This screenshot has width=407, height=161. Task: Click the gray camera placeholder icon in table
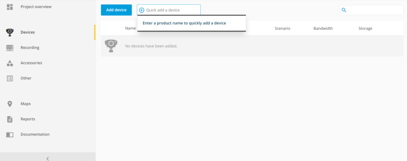click(111, 46)
